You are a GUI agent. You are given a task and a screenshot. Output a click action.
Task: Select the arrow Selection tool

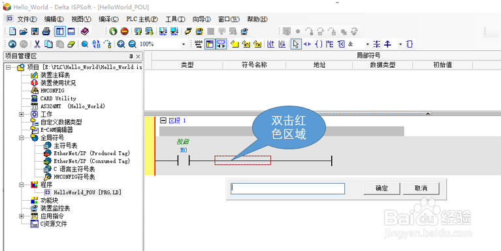pyautogui.click(x=296, y=44)
